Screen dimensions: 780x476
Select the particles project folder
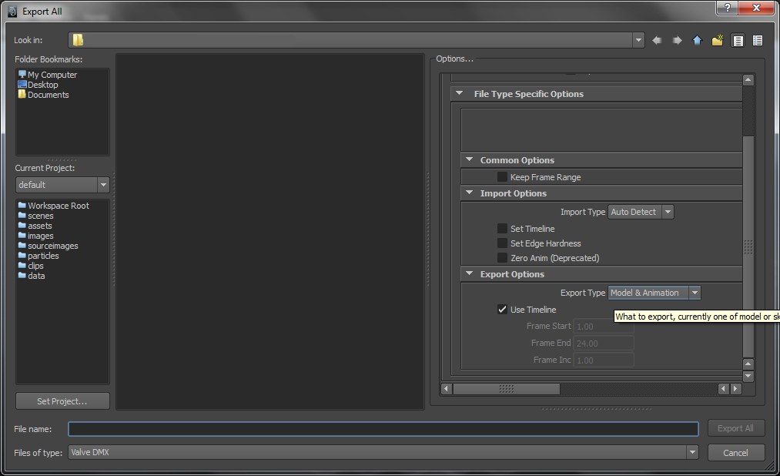coord(38,255)
